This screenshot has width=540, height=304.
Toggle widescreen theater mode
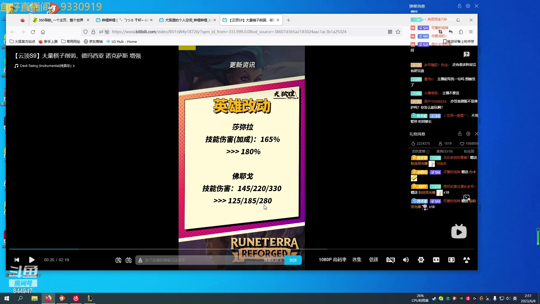pyautogui.click(x=436, y=260)
